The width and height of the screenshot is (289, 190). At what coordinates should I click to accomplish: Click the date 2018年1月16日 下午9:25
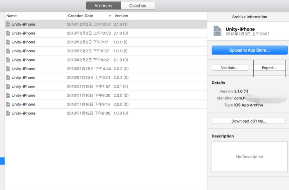click(x=89, y=95)
